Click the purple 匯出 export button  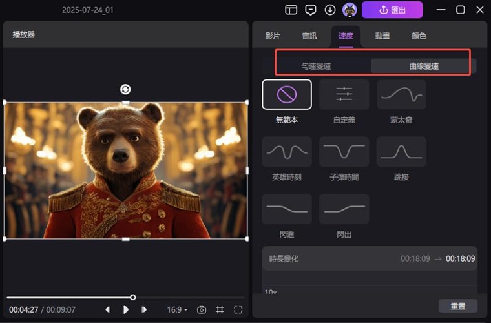click(x=392, y=10)
